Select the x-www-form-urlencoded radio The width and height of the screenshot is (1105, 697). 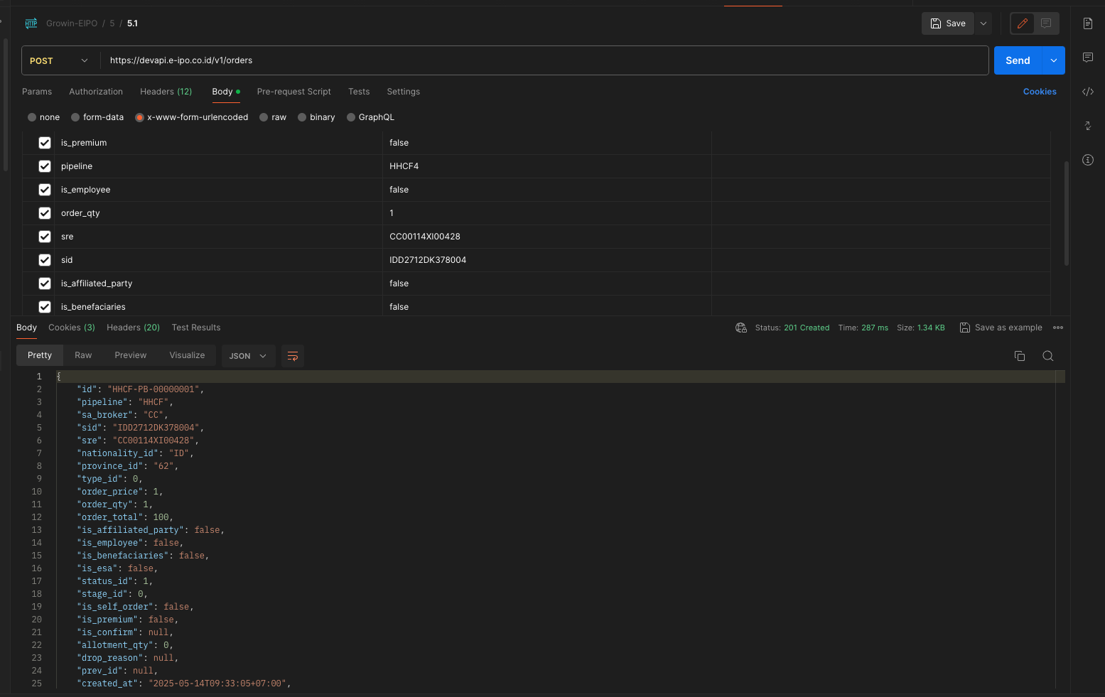(x=139, y=117)
